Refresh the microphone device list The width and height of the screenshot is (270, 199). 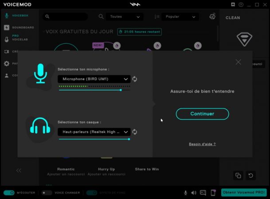tap(135, 79)
